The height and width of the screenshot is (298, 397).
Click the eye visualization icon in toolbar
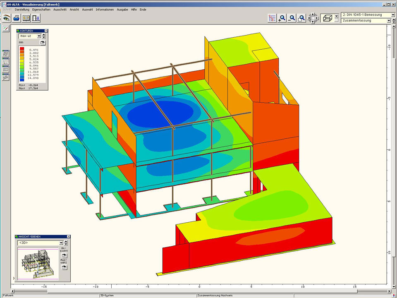(x=6, y=18)
